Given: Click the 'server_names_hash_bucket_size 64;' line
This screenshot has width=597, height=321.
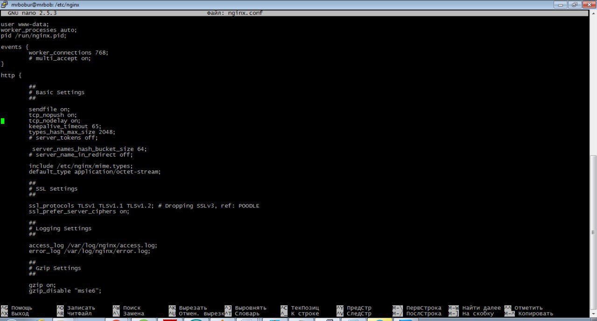Looking at the screenshot, I should 90,149.
